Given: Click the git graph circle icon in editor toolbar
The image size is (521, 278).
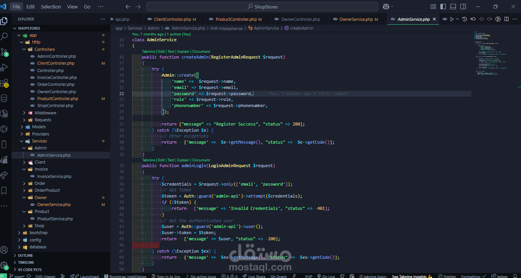Looking at the screenshot, I should click(498, 19).
